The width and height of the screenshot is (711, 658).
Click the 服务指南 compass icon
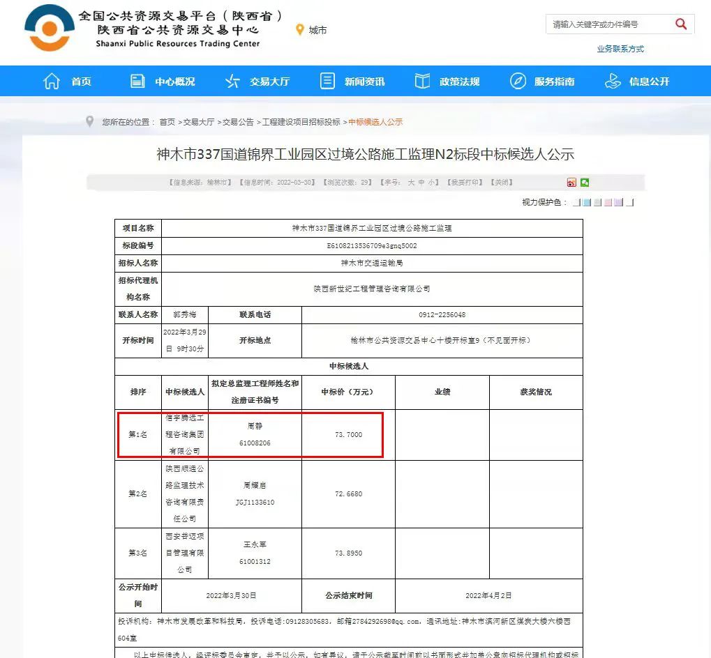[x=518, y=82]
